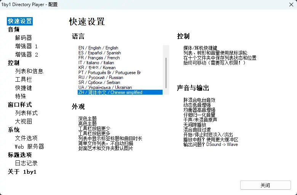Viewport: 297px width, 195px height.
Task: Choose PT / Português Br language
Action: (x=120, y=73)
